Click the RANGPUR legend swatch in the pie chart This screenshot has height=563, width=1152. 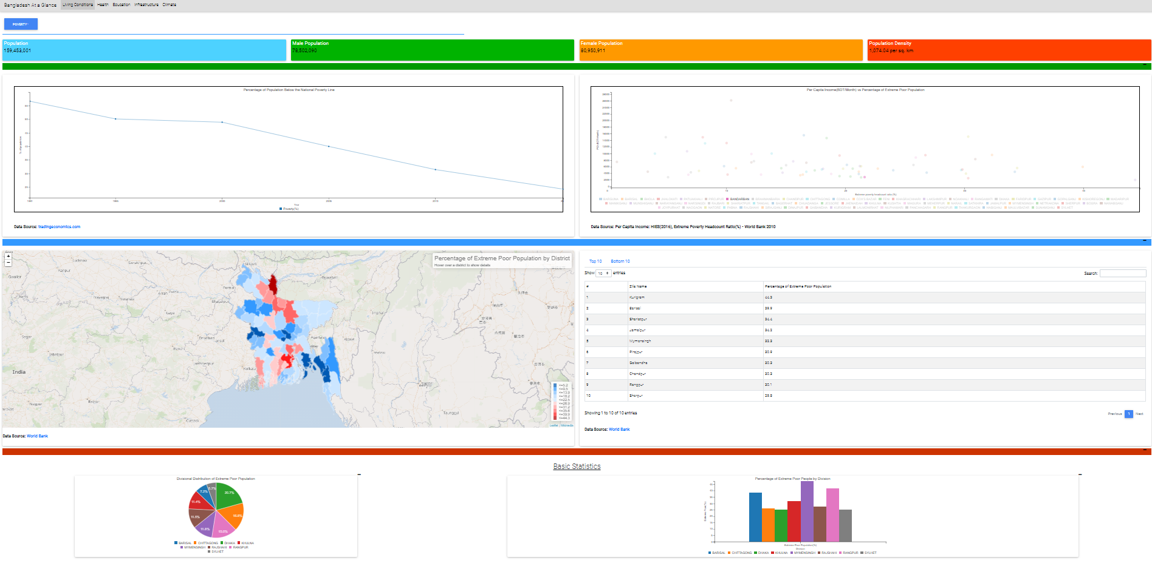[x=230, y=547]
